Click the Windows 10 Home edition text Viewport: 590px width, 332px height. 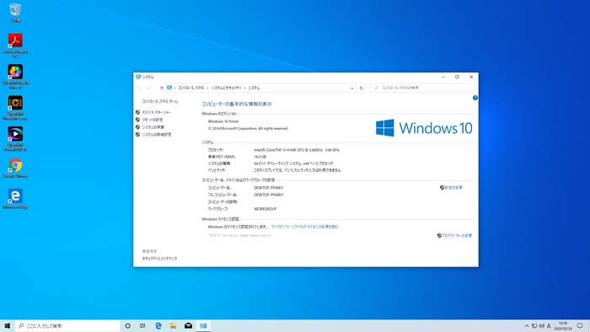[223, 121]
